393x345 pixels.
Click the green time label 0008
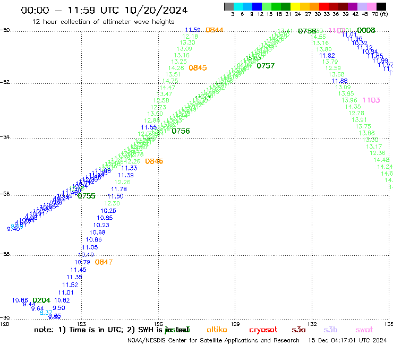click(x=366, y=31)
